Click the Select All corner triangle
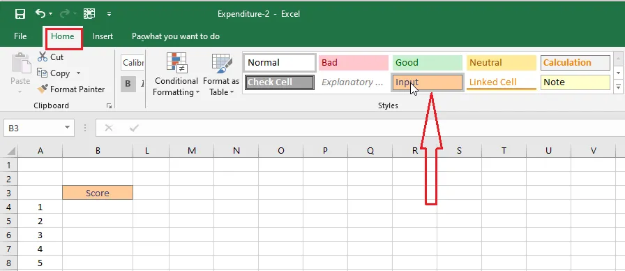625x271 pixels. pos(11,151)
